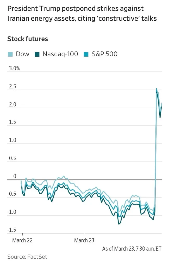The image size is (169, 261).
Task: Click the chart headline about postponed strikes
Action: [82, 14]
